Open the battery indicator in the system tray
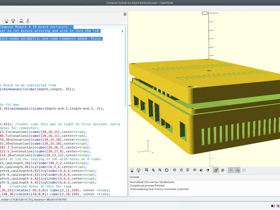280x210 pixels. pyautogui.click(x=273, y=206)
